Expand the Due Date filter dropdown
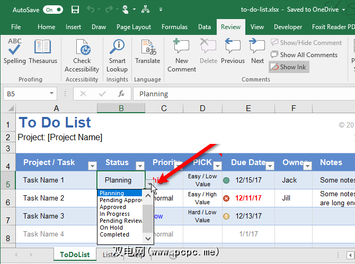The height and width of the screenshot is (264, 355). coord(270,165)
